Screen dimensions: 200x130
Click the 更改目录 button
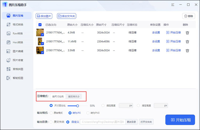[x=131, y=122]
